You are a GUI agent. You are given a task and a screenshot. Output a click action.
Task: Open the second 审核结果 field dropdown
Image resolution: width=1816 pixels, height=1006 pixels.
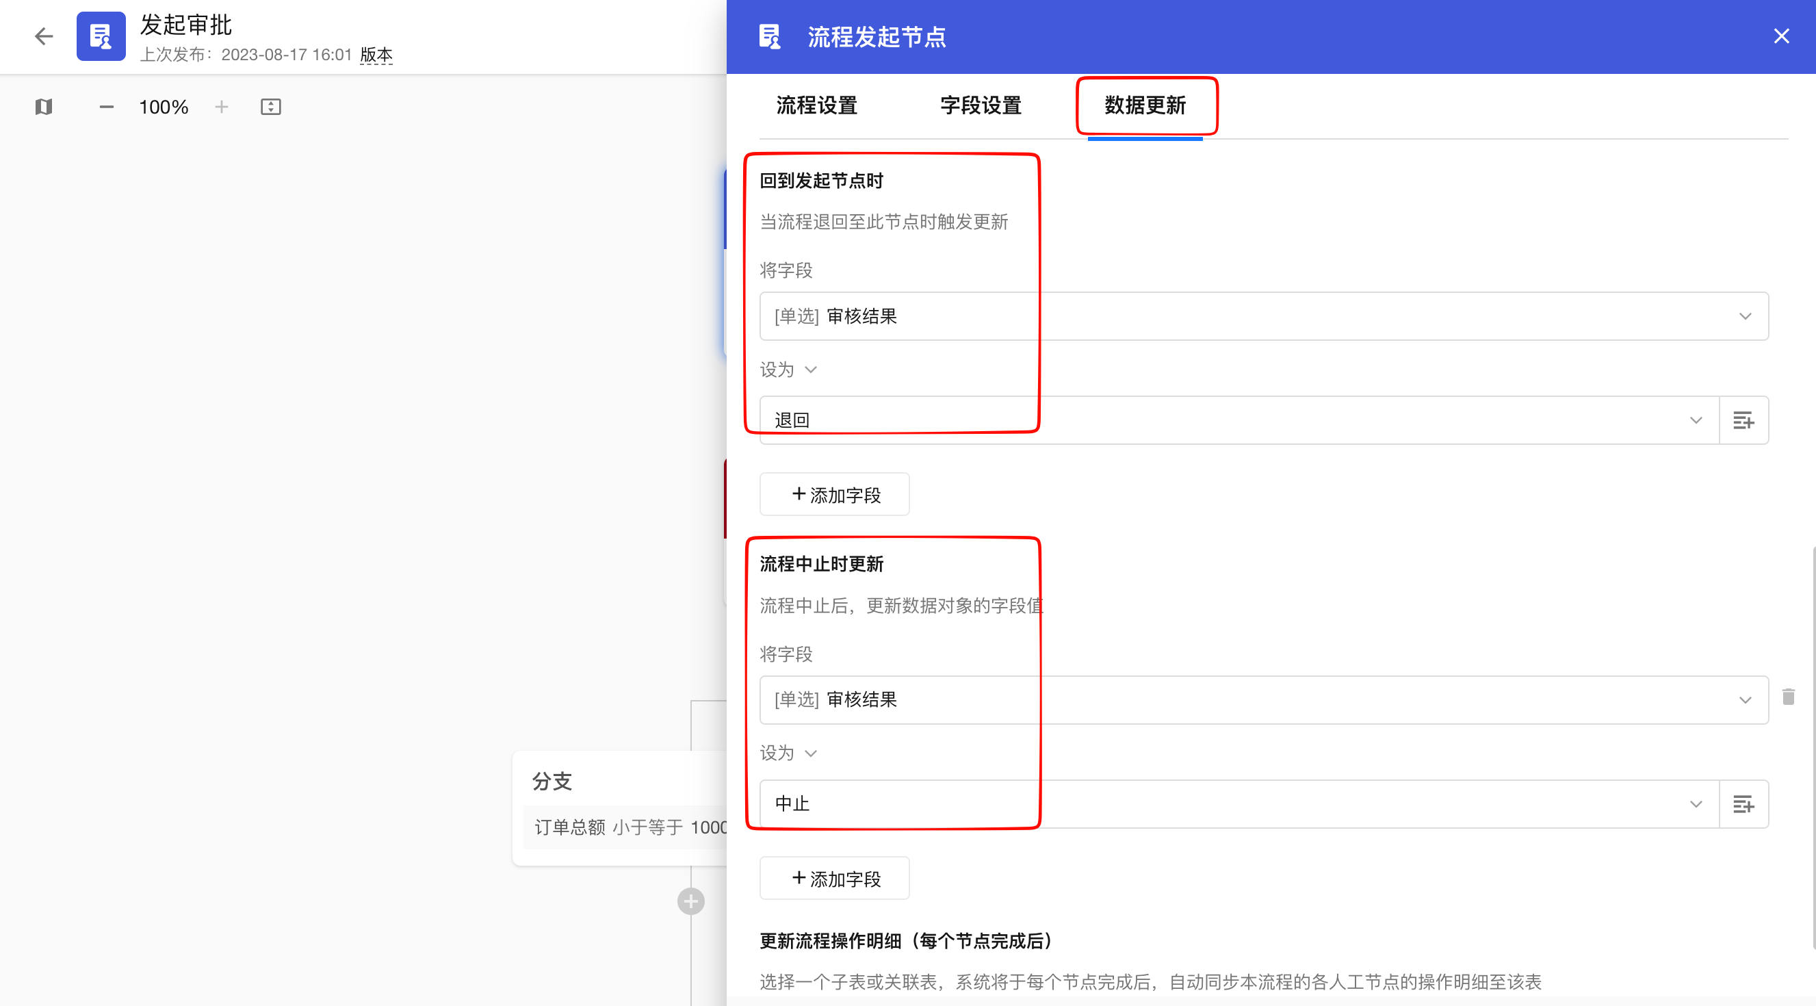[1263, 699]
